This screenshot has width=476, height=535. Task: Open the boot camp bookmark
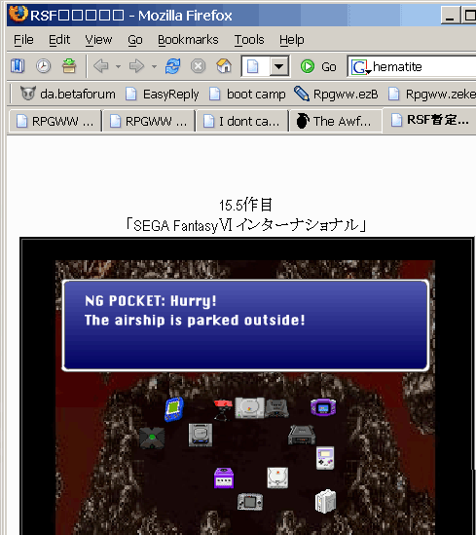pyautogui.click(x=247, y=94)
